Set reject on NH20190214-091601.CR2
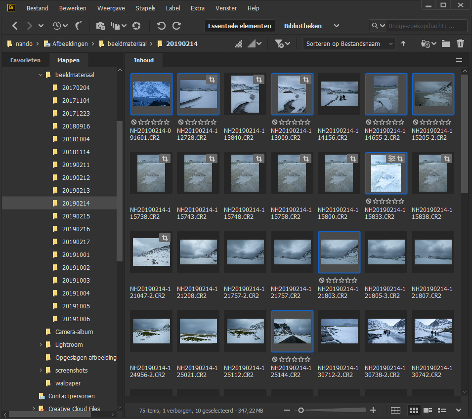The width and height of the screenshot is (472, 419). coord(133,122)
